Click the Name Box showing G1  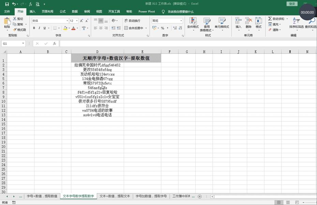(x=13, y=43)
